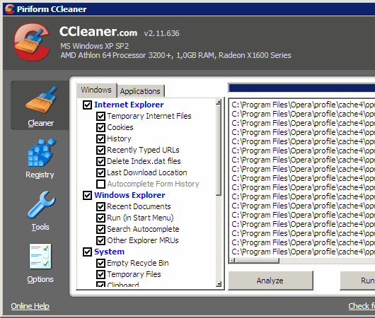Screen dimensions: 375x318
Task: Click the Check for updates link
Action: point(362,306)
